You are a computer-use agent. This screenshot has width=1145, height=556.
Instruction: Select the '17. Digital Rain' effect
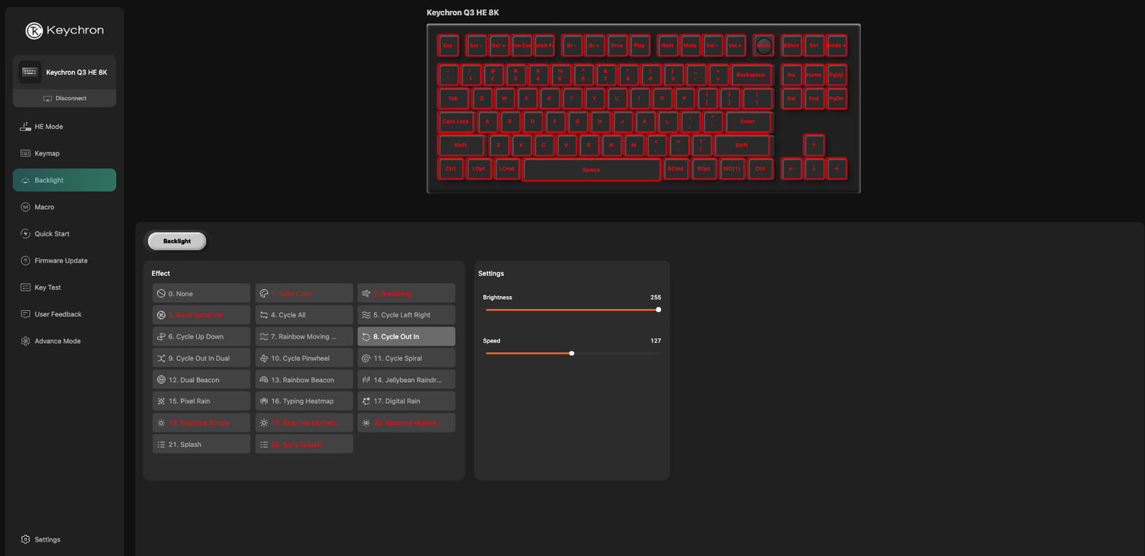[x=406, y=401]
